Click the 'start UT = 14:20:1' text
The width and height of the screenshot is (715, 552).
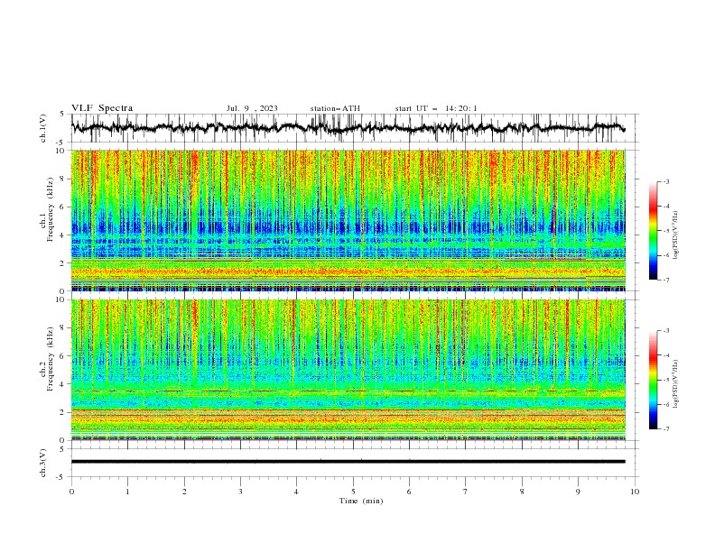click(436, 108)
